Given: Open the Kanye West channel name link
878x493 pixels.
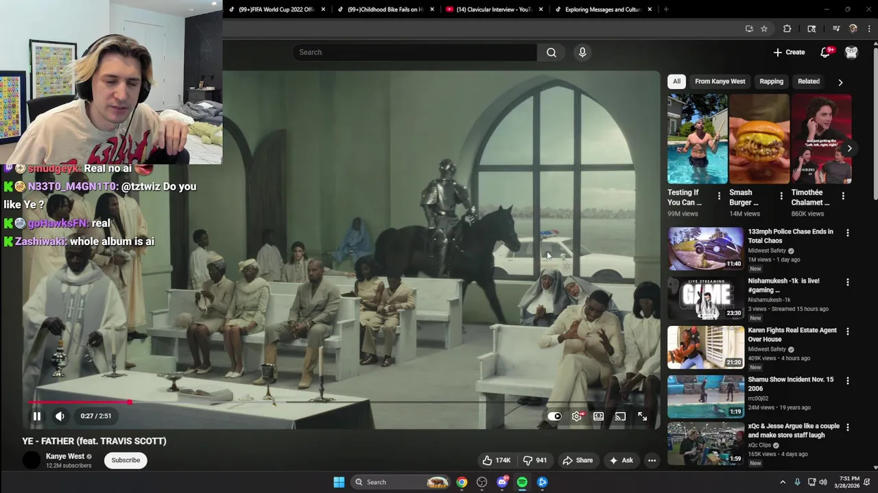Looking at the screenshot, I should click(x=65, y=456).
